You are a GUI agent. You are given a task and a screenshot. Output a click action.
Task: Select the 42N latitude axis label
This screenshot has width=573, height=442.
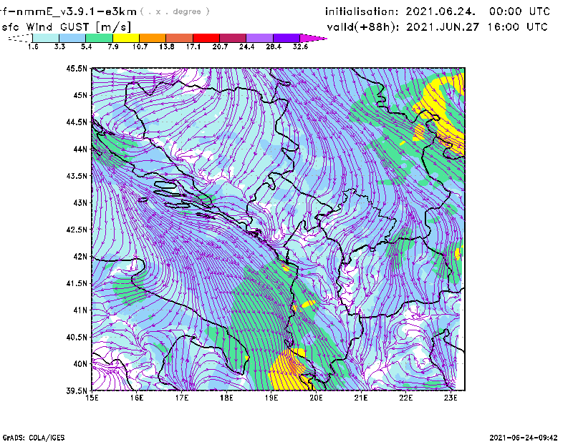click(79, 256)
